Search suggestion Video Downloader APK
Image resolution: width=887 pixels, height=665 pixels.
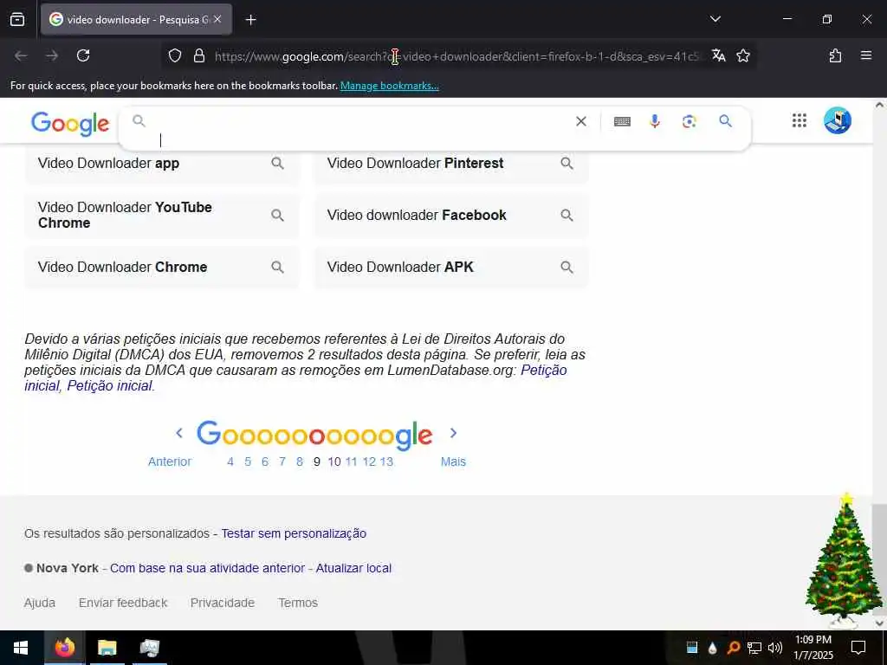(x=450, y=267)
